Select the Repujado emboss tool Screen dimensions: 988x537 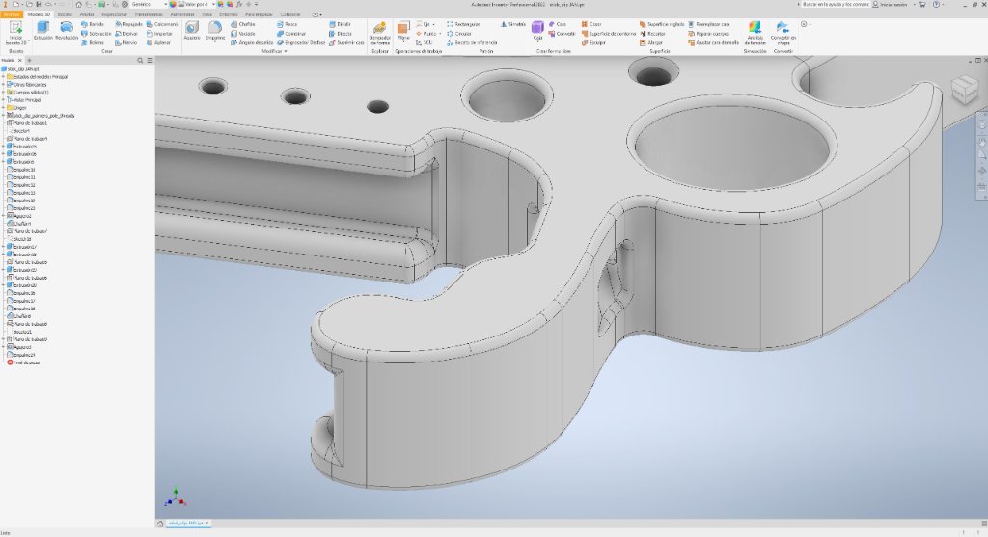[128, 24]
